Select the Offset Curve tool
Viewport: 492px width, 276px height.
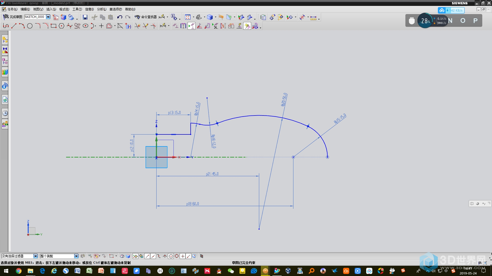(x=109, y=26)
